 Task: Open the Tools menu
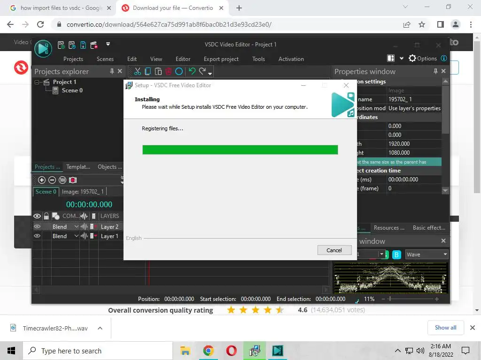259,59
